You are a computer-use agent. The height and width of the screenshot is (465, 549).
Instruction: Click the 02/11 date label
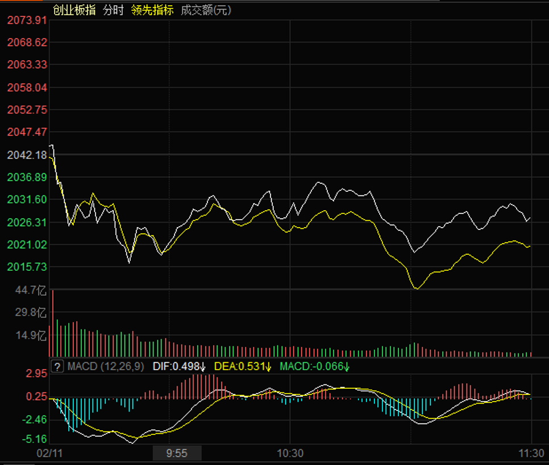pos(50,453)
